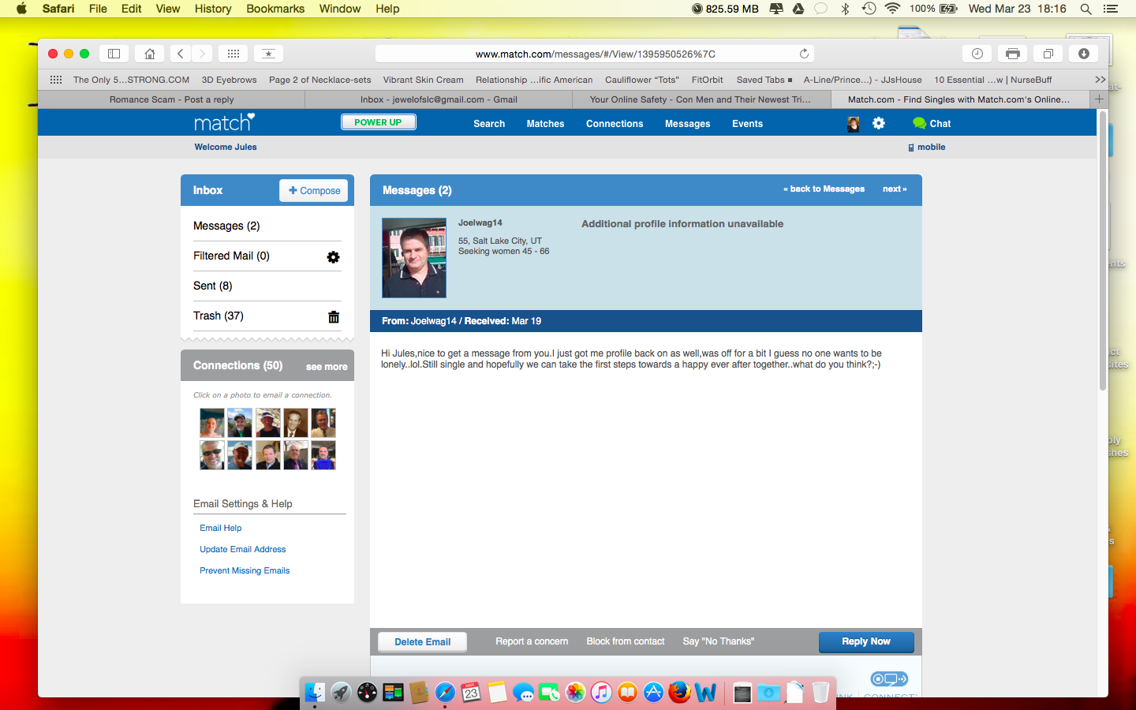
Task: Open Filtered Mail settings gear
Action: pyautogui.click(x=333, y=257)
